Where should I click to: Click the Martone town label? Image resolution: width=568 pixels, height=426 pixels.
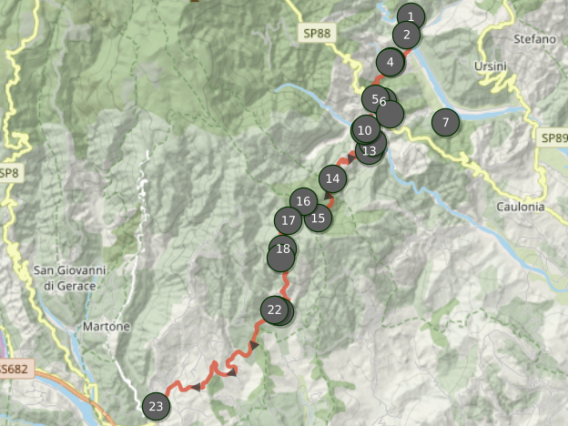coord(106,327)
